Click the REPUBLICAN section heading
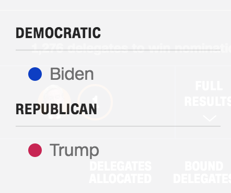Screen dimensions: 231x193 click(x=56, y=109)
